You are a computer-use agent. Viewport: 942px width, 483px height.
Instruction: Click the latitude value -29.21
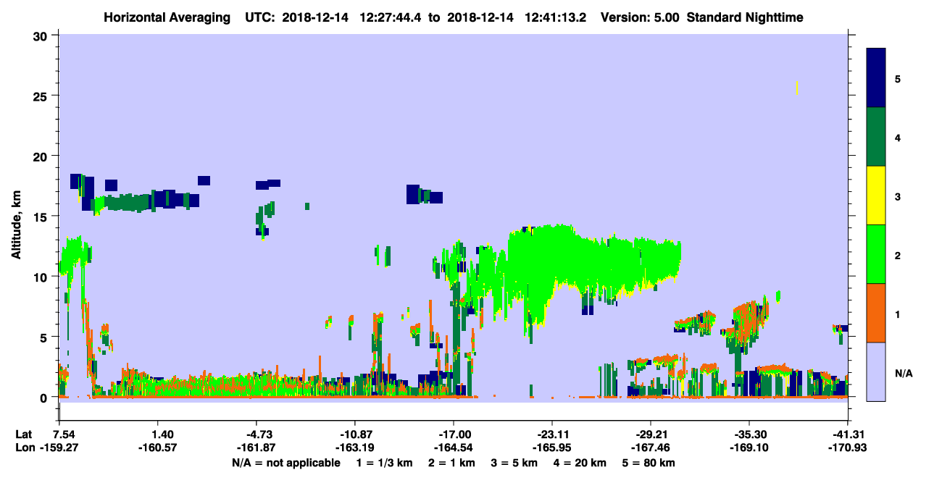[x=651, y=434]
